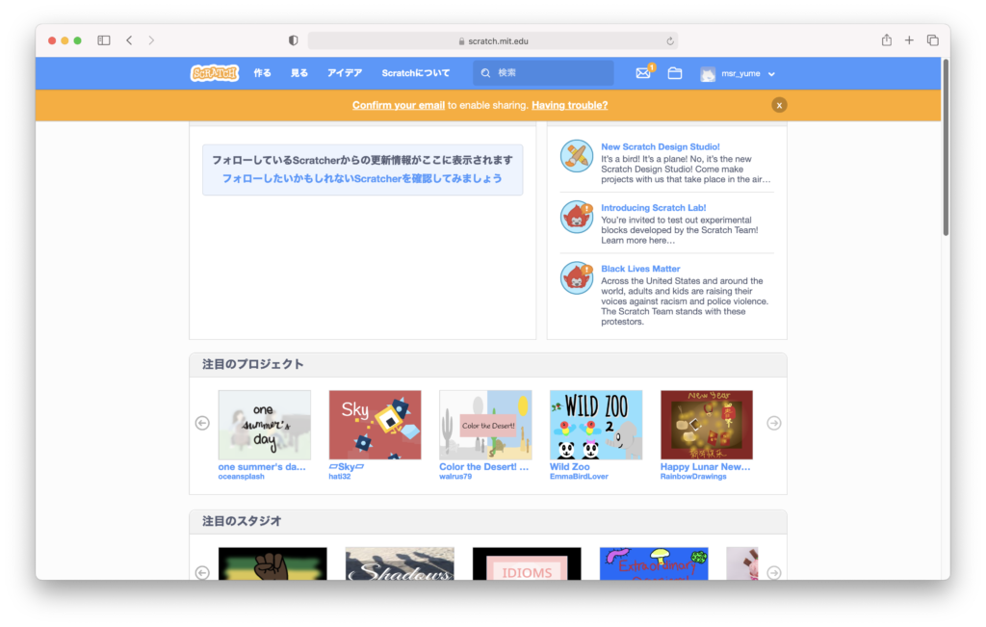Click the Safari share icon

(x=886, y=40)
